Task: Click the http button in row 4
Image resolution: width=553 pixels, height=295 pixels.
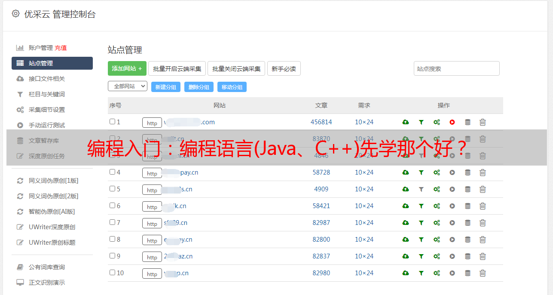Action: tap(152, 173)
